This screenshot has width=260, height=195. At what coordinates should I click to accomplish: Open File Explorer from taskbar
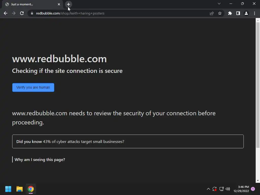click(19, 189)
